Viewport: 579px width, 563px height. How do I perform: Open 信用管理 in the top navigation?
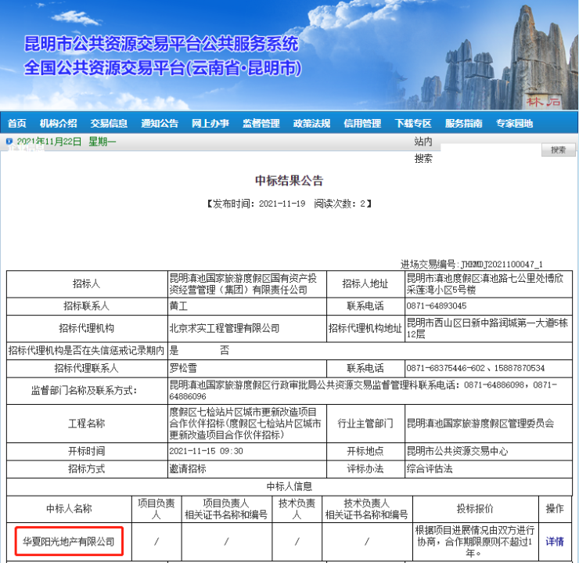(x=362, y=123)
